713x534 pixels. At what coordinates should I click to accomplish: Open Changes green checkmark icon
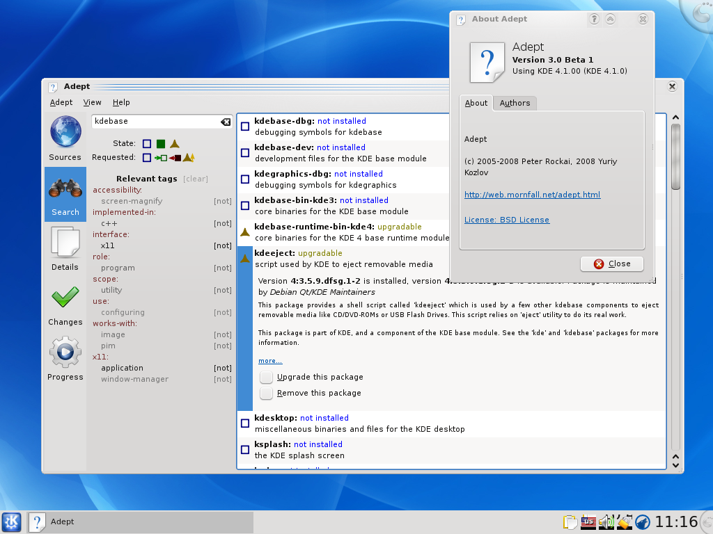(65, 297)
